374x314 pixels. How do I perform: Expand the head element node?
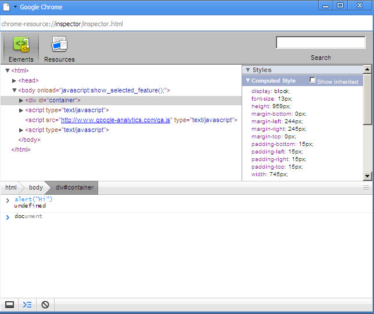click(x=15, y=81)
